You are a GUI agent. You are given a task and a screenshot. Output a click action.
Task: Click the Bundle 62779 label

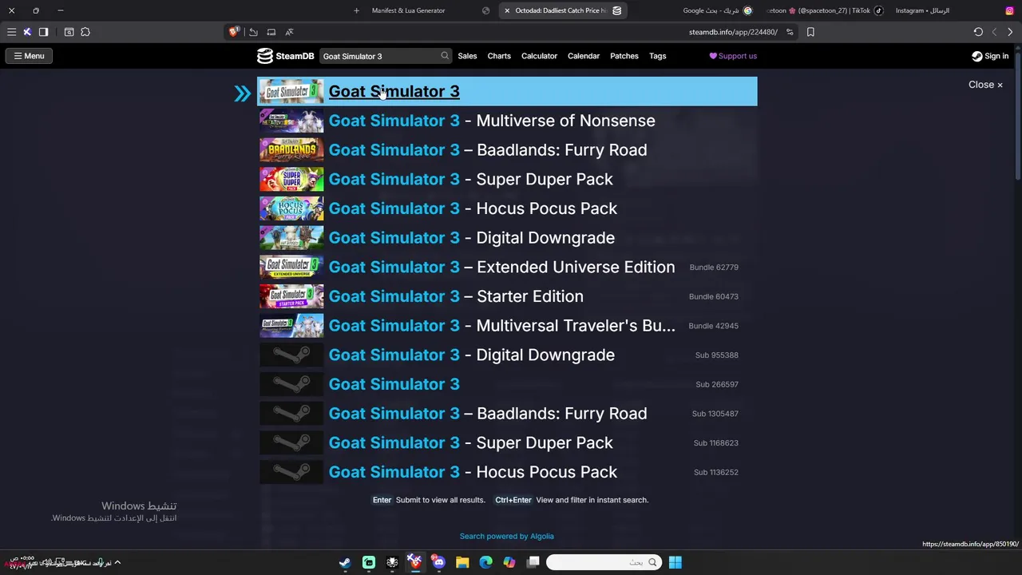tap(714, 268)
